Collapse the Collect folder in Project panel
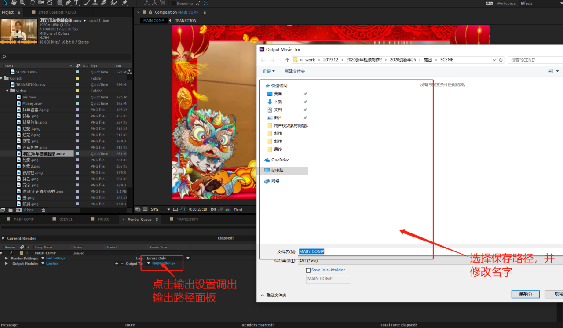 (2, 78)
